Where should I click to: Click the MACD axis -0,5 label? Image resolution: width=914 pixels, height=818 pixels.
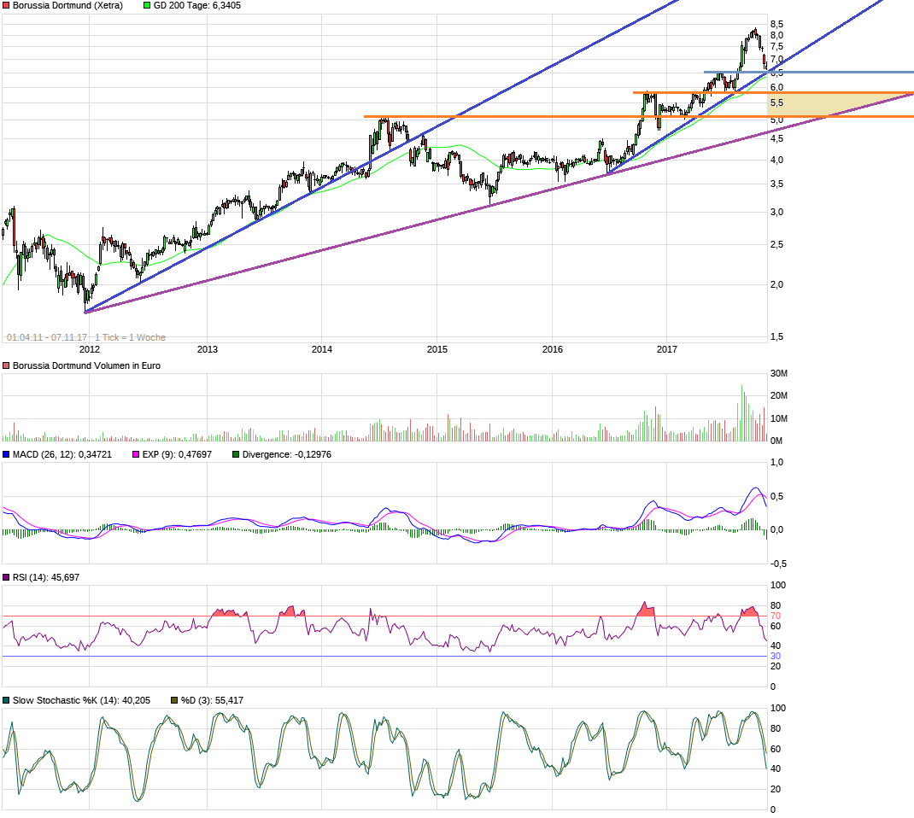[x=778, y=564]
